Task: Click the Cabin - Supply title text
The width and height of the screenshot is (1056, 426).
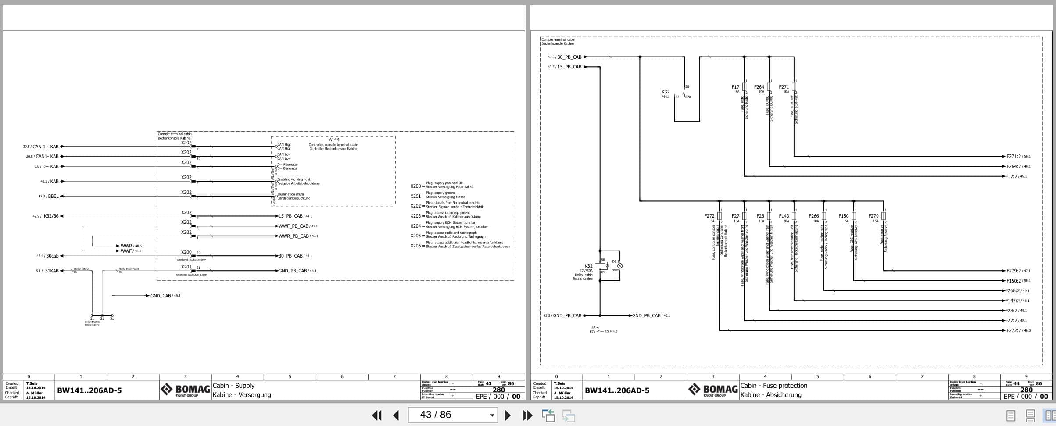Action: click(233, 386)
